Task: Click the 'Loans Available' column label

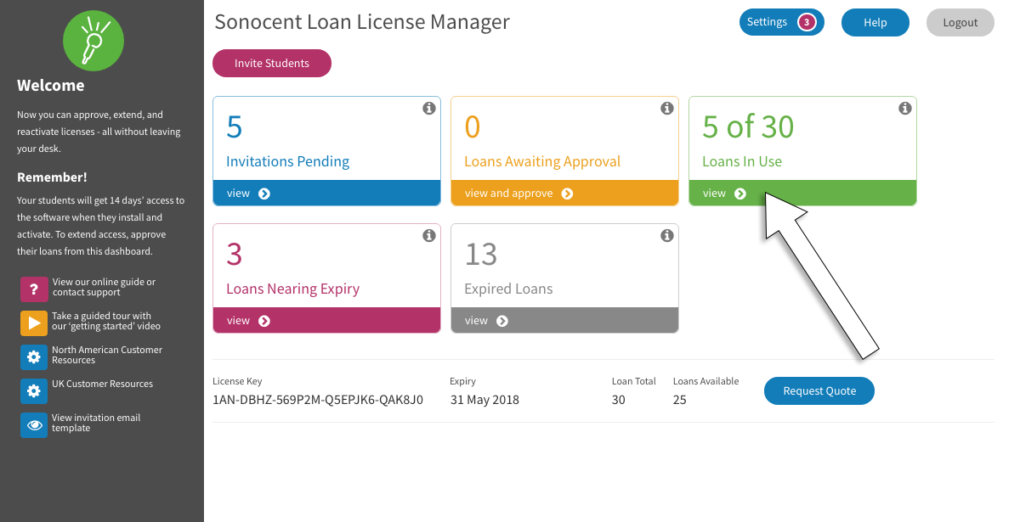Action: point(706,381)
